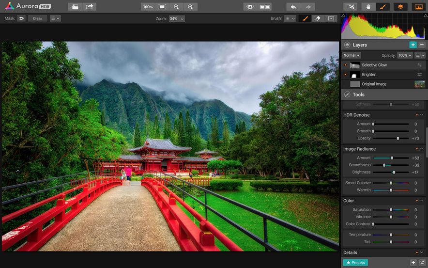Select the hand pan tool
This screenshot has width=428, height=268.
(x=368, y=7)
